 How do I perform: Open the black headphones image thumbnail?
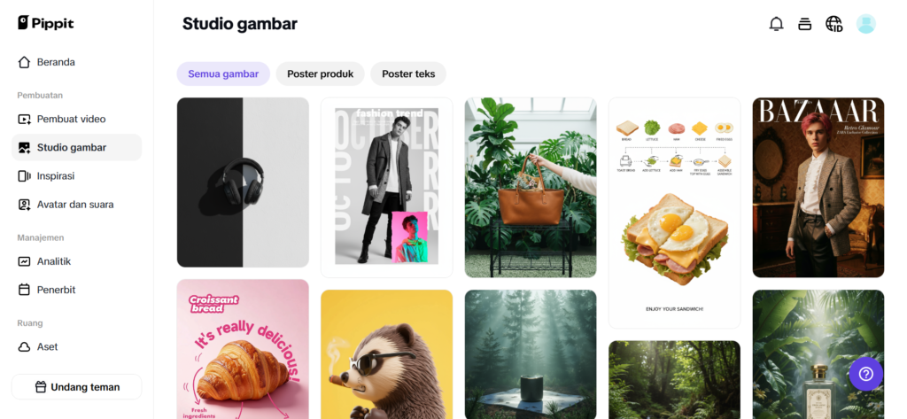(243, 182)
